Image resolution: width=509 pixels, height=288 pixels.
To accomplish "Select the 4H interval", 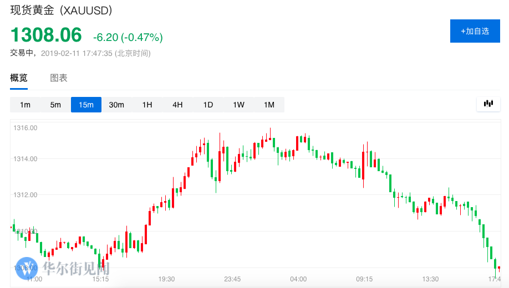I will (x=177, y=105).
